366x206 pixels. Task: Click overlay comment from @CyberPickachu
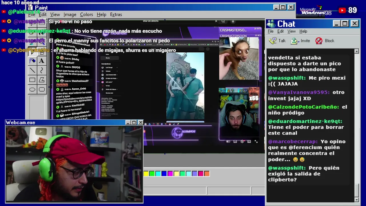[x=92, y=50]
